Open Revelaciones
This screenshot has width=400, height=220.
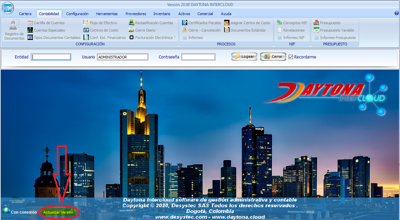click(291, 30)
